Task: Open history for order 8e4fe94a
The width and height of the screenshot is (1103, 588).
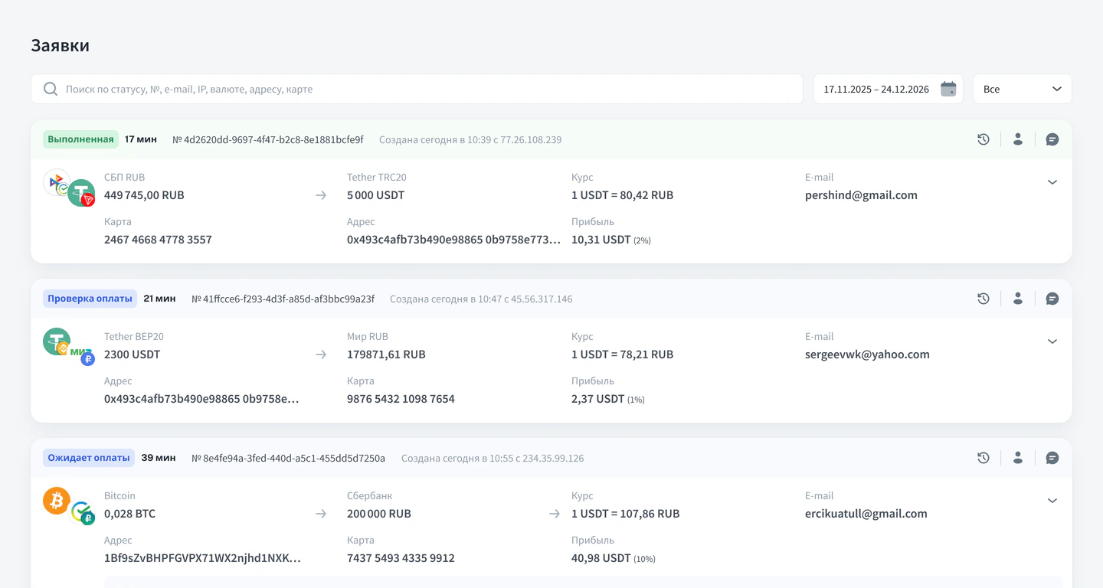Action: pyautogui.click(x=984, y=458)
